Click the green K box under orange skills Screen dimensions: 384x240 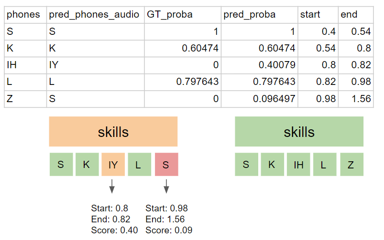(87, 165)
